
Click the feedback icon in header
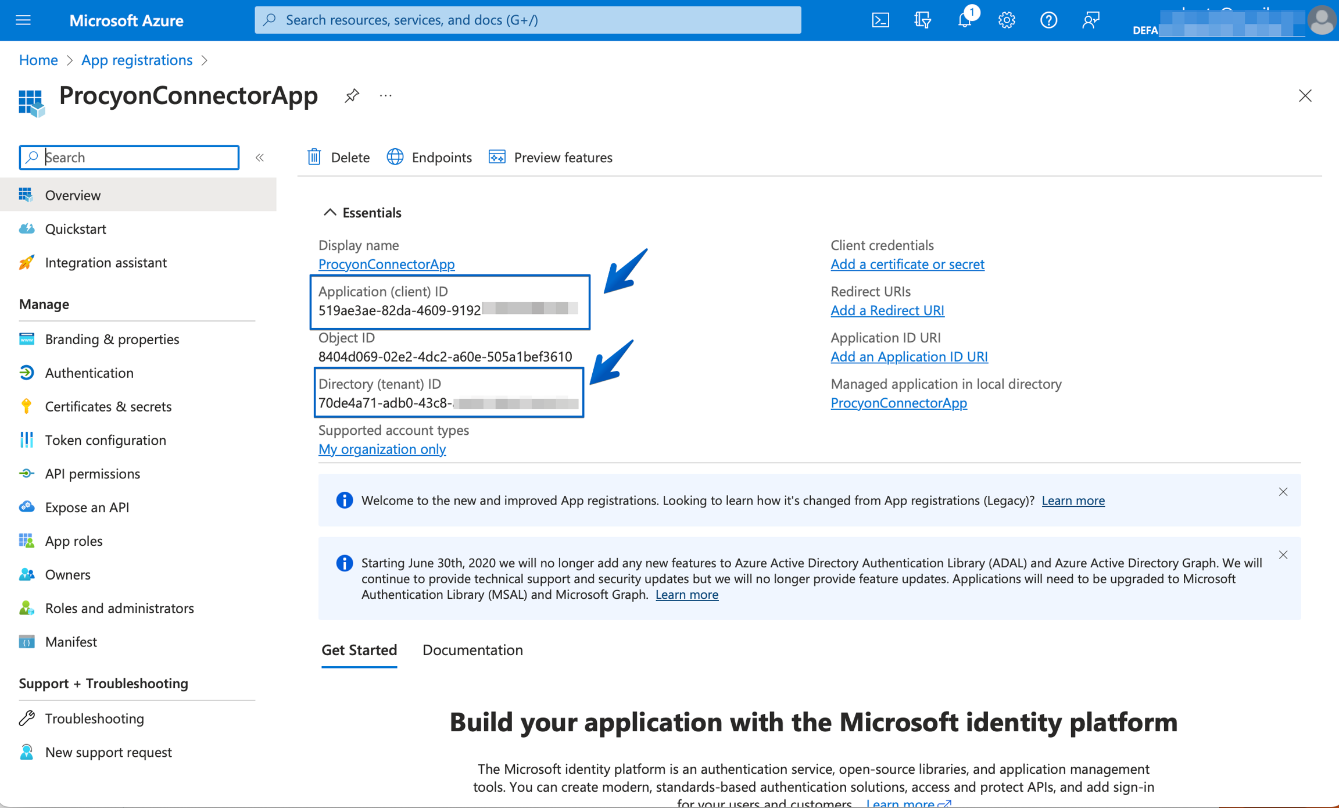click(1090, 20)
